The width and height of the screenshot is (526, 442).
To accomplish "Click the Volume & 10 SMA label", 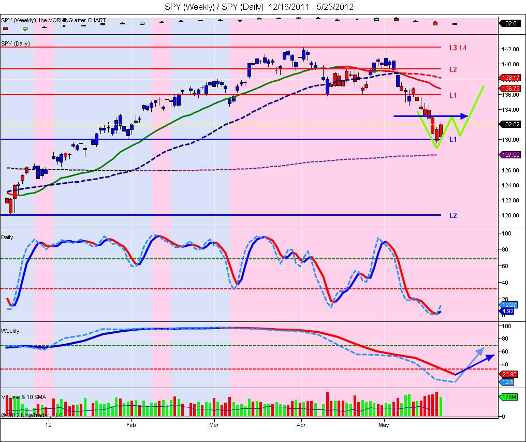I will point(24,397).
